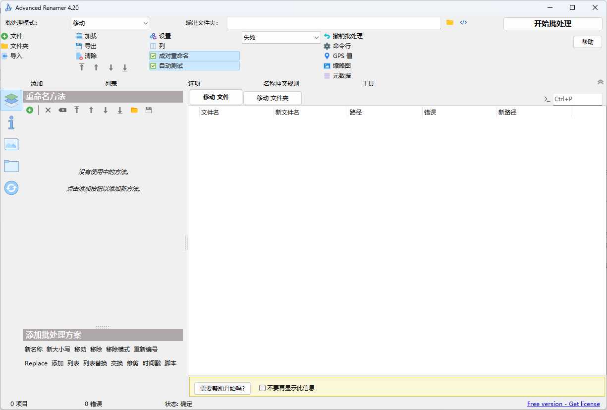Check 不要再显示此信息 option
The image size is (607, 410).
pyautogui.click(x=262, y=388)
